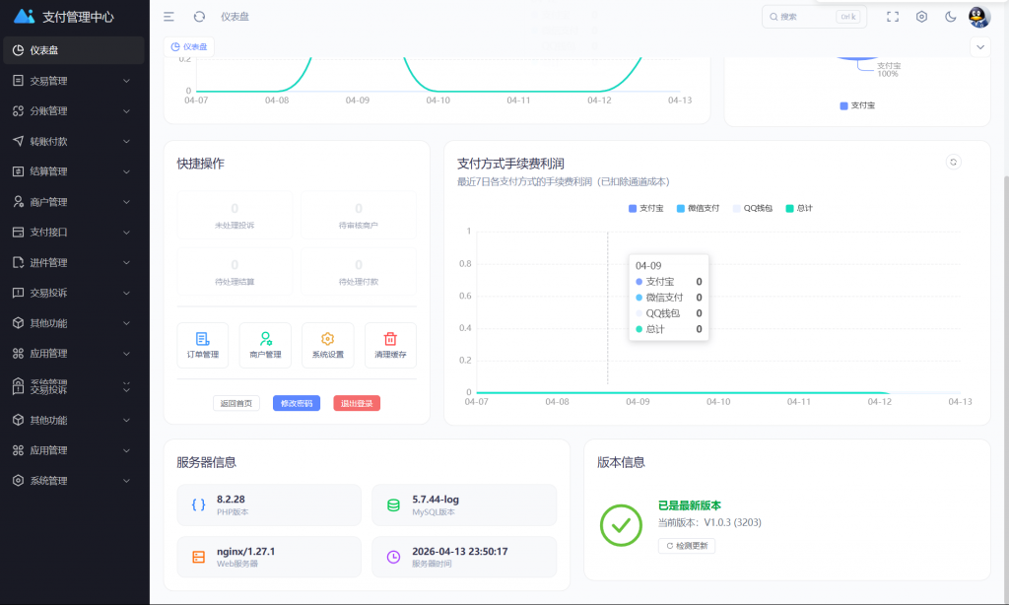Click the 退出登录 logout button
The height and width of the screenshot is (605, 1009).
355,403
